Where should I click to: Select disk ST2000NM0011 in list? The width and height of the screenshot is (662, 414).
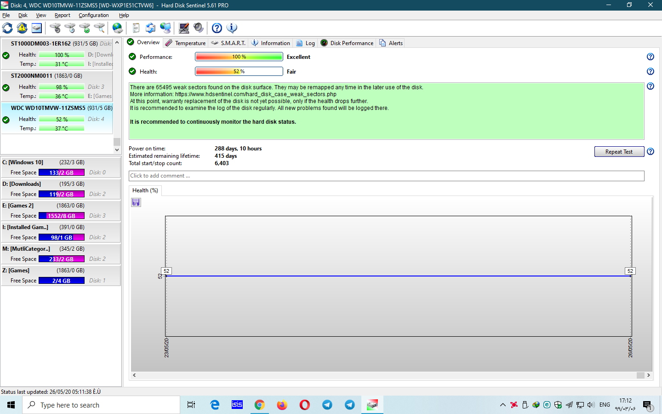57,86
